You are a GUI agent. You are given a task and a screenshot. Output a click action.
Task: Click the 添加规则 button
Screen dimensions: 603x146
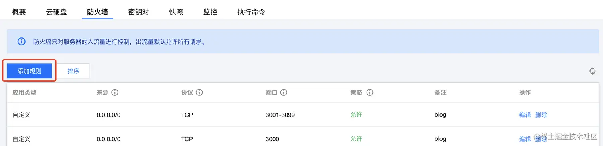[29, 71]
